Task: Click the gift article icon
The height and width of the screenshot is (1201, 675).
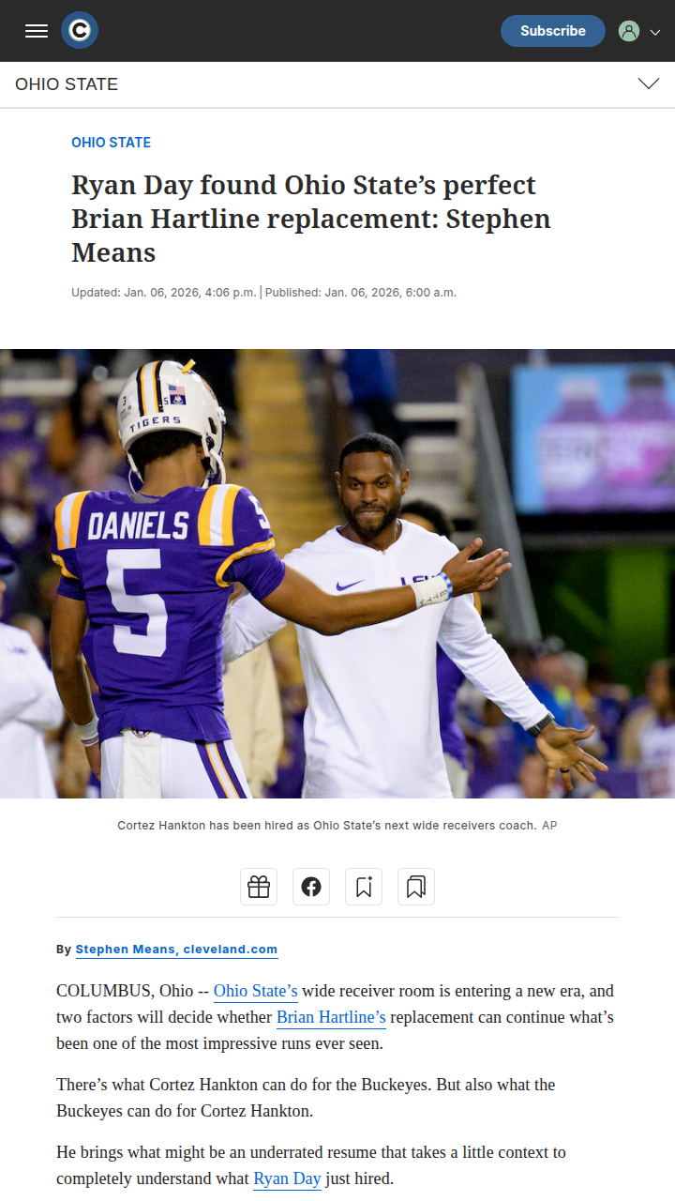Action: coord(259,887)
